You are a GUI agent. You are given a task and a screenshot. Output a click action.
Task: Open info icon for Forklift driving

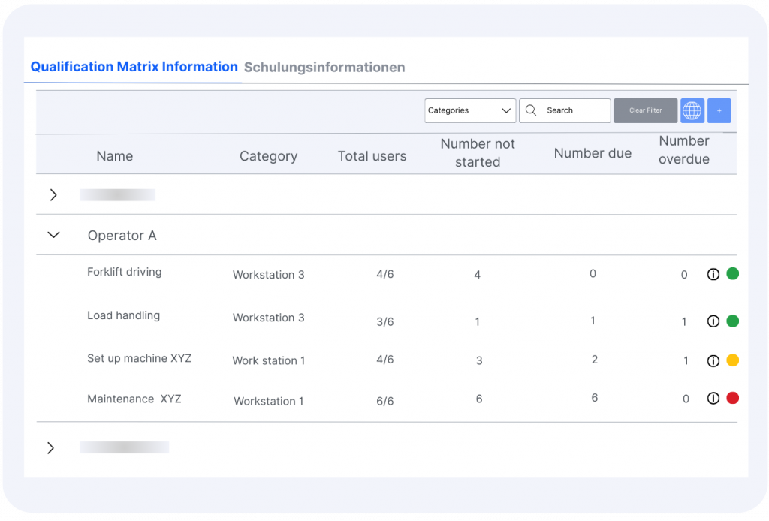coord(713,275)
